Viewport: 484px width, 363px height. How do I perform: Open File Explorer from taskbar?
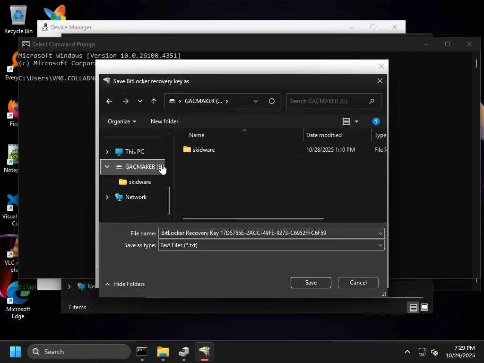163,352
